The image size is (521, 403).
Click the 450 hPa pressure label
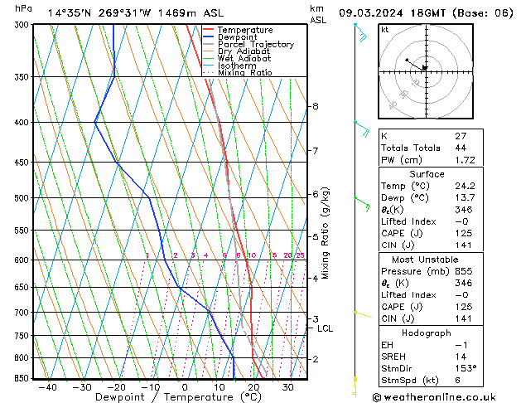pyautogui.click(x=22, y=163)
